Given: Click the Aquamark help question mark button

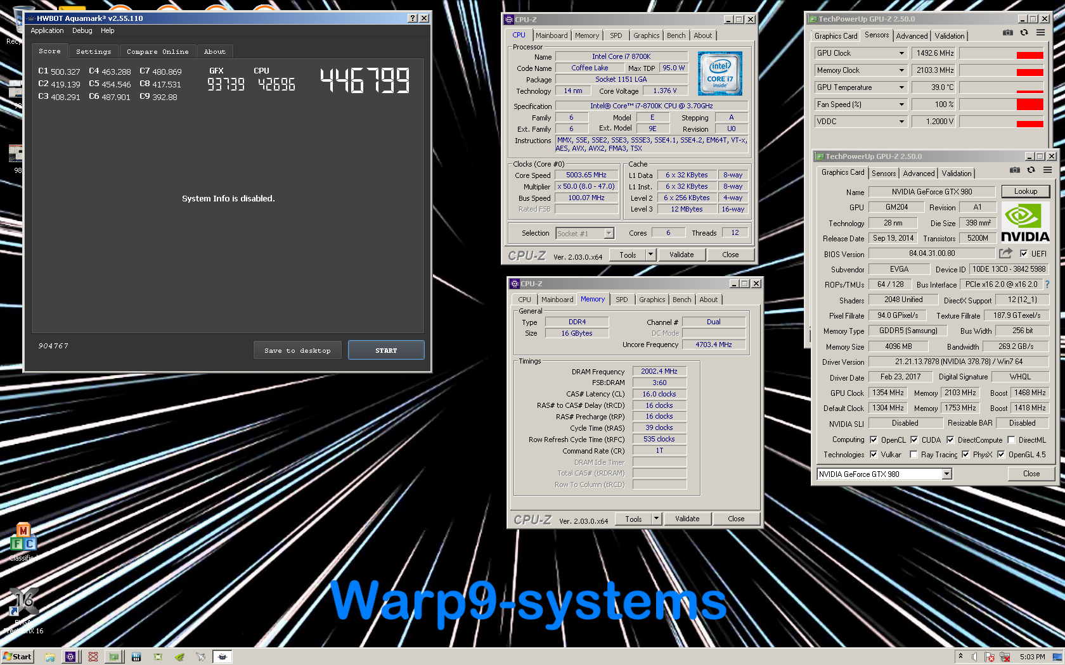Looking at the screenshot, I should (x=413, y=18).
